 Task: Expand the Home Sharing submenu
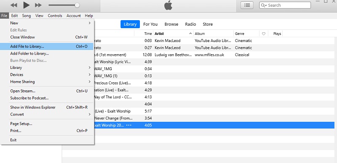(47, 82)
